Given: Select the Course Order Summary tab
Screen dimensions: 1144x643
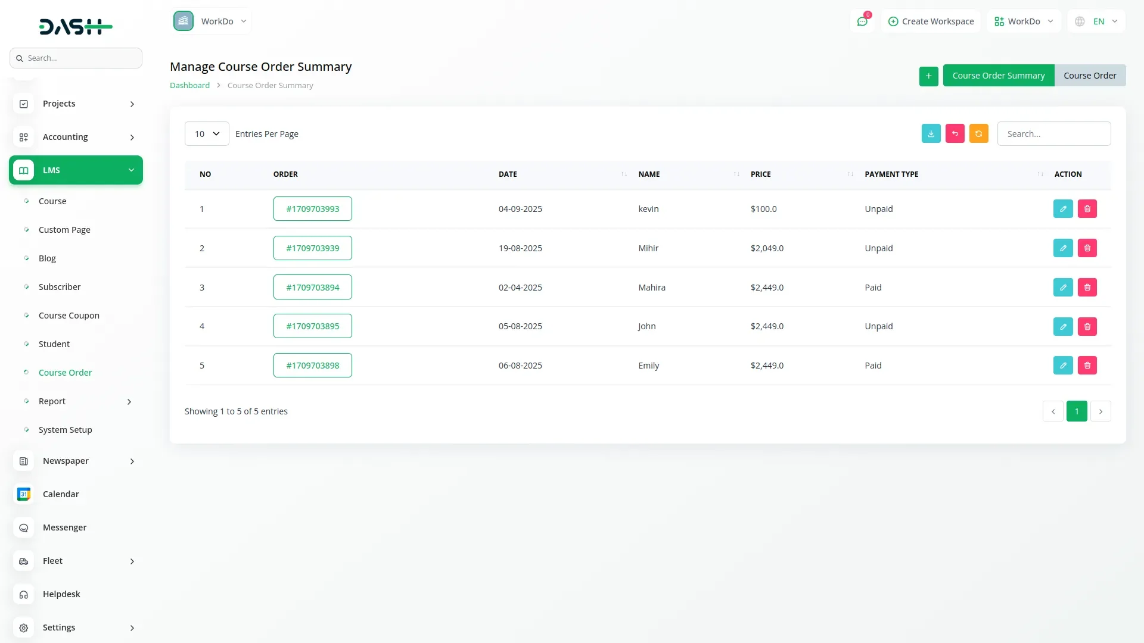Looking at the screenshot, I should click(998, 76).
